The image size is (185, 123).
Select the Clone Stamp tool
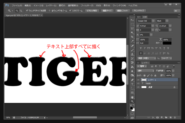[x=132, y=54]
